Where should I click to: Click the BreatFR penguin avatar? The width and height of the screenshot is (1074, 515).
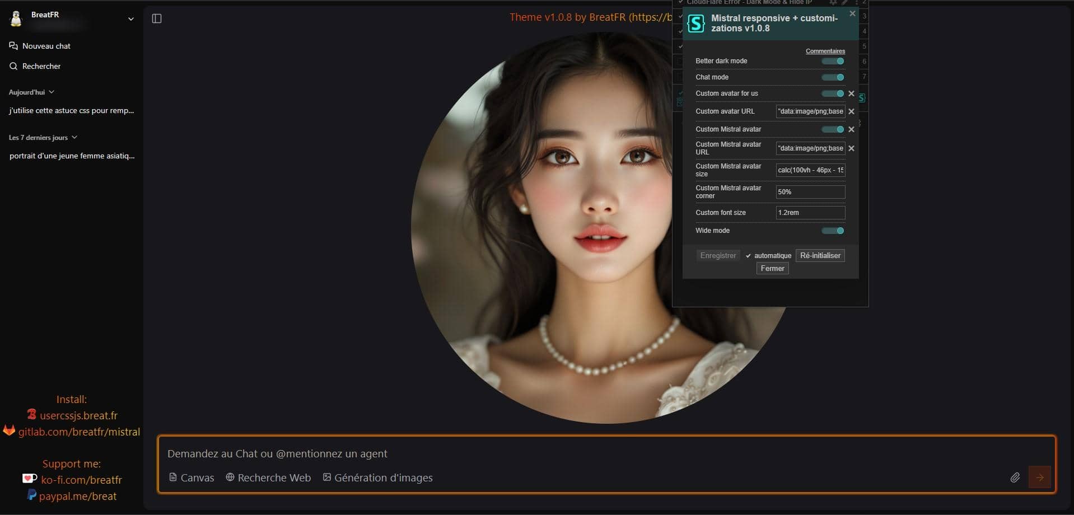tap(16, 18)
